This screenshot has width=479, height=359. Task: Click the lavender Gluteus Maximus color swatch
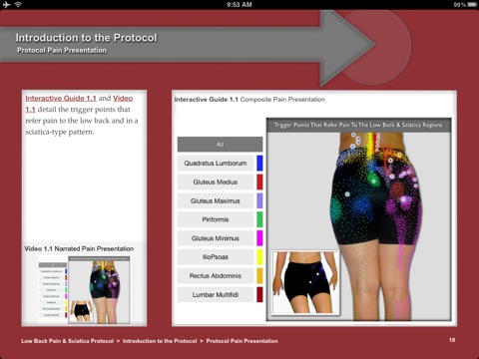point(259,200)
